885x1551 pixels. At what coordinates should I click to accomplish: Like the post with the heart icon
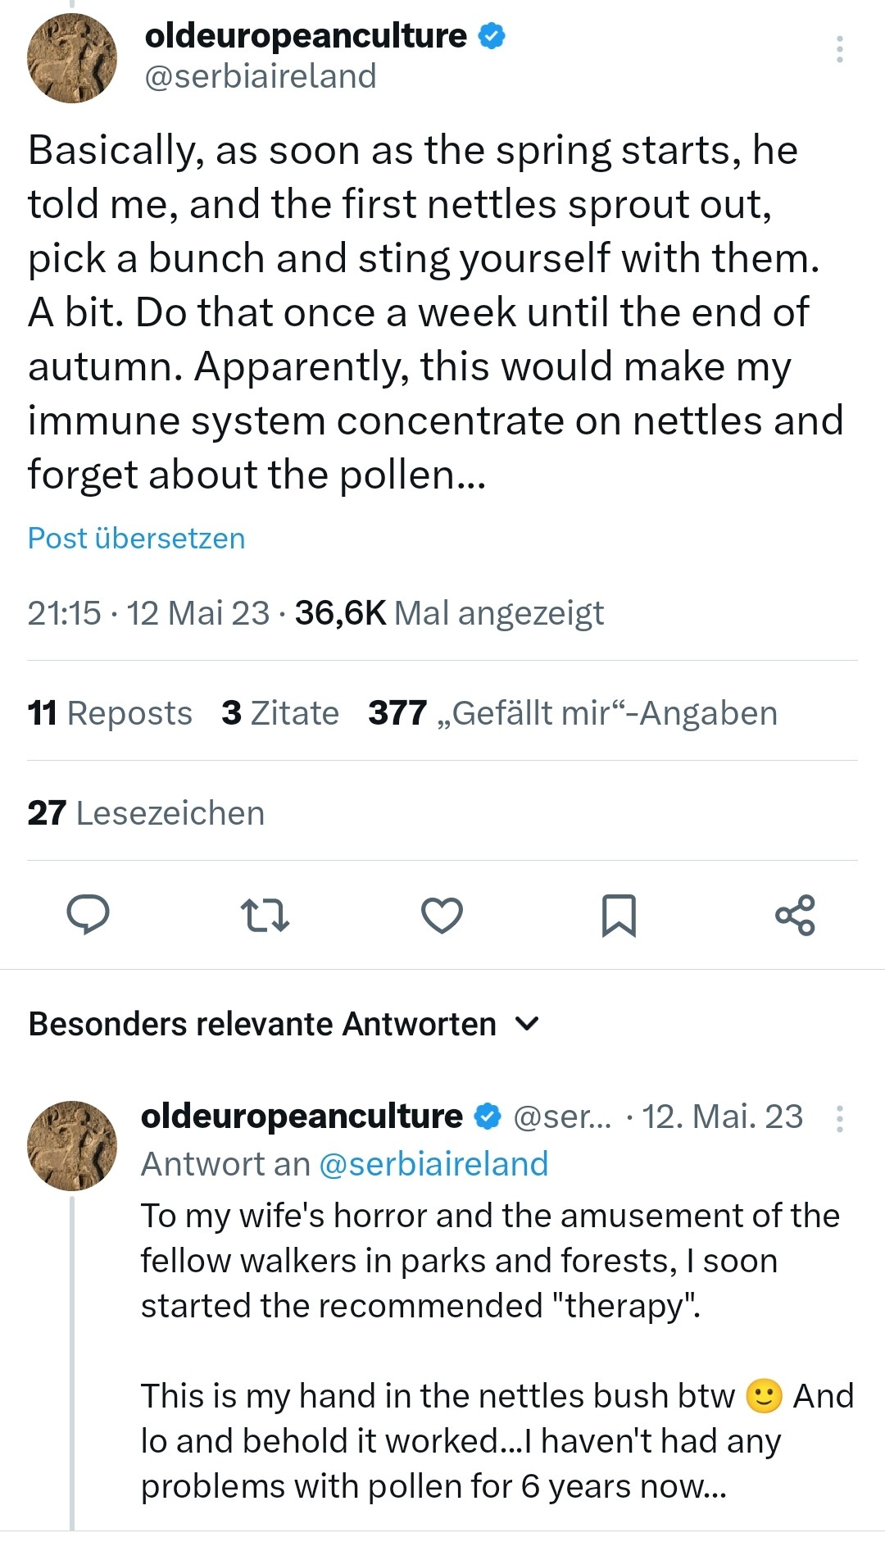(x=442, y=915)
